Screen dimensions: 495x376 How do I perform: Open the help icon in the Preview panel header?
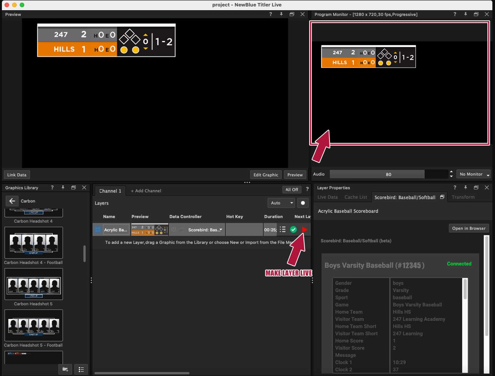tap(270, 14)
